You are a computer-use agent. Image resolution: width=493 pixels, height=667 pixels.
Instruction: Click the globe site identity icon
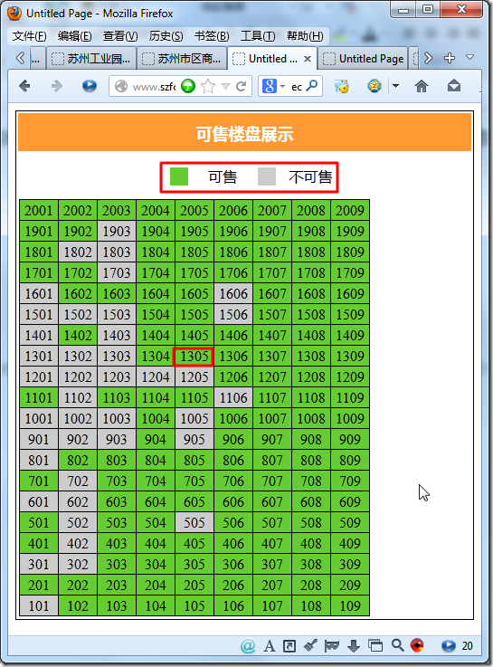[121, 86]
